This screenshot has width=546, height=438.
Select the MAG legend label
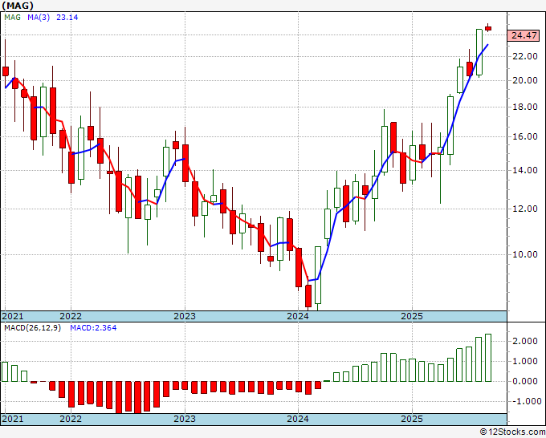click(13, 18)
